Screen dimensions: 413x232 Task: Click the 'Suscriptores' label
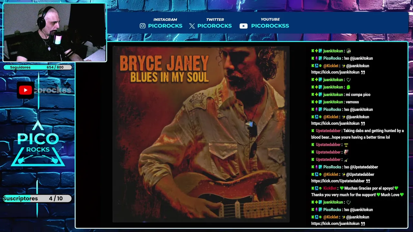click(x=20, y=198)
